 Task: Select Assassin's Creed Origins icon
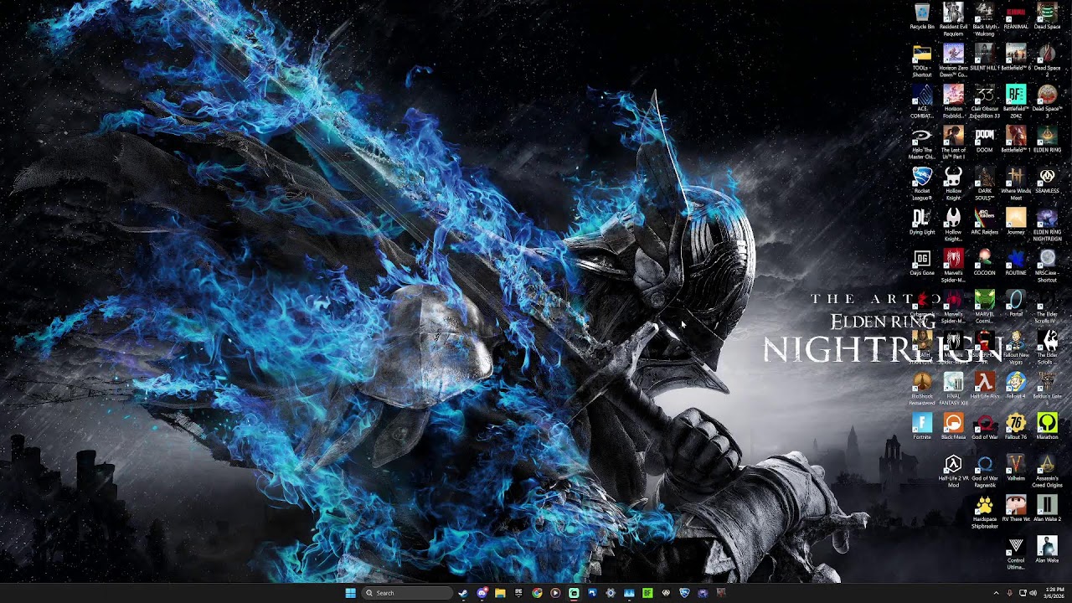1047,471
